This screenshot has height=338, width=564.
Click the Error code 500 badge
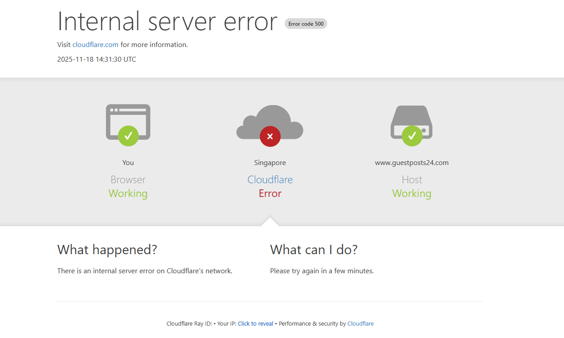[305, 24]
